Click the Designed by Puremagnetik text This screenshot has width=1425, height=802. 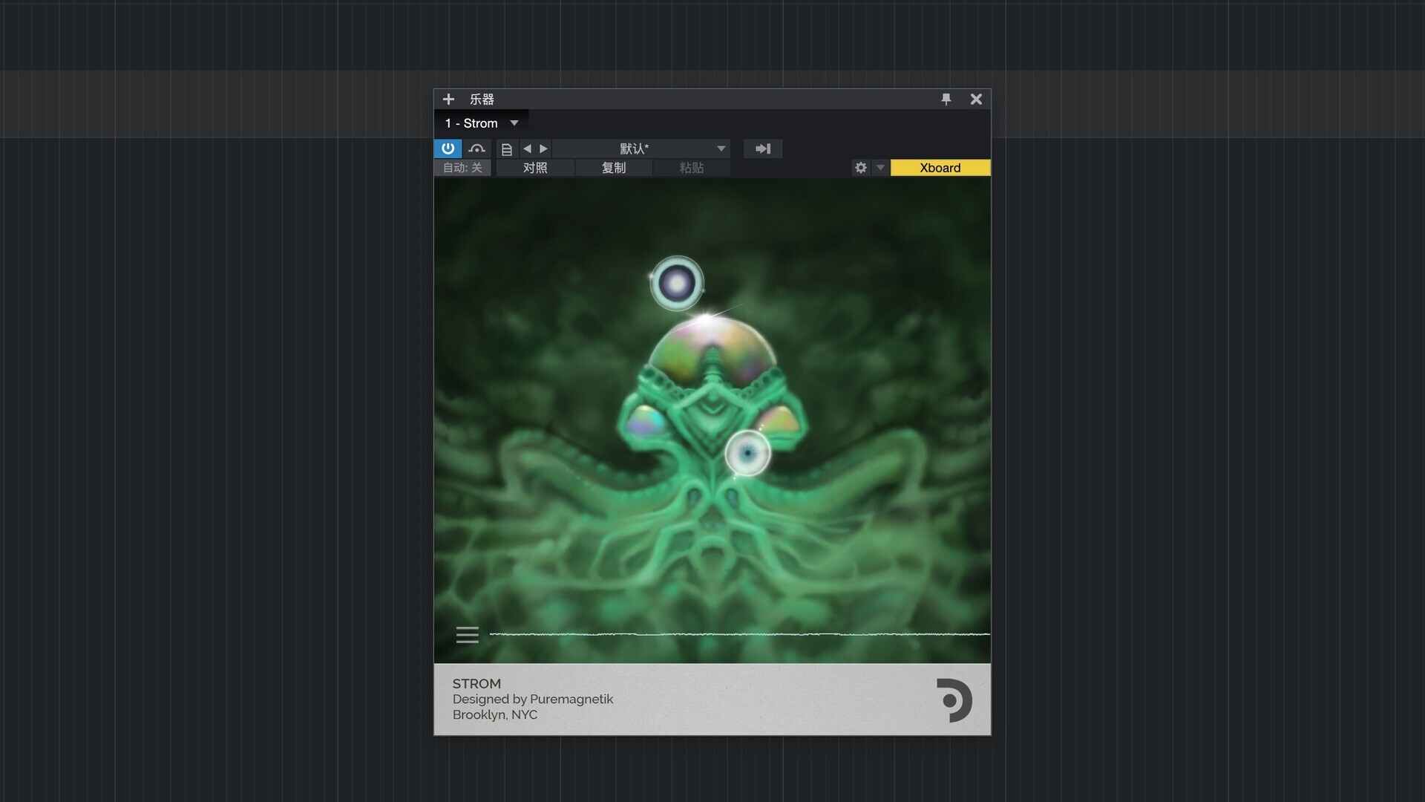tap(533, 699)
